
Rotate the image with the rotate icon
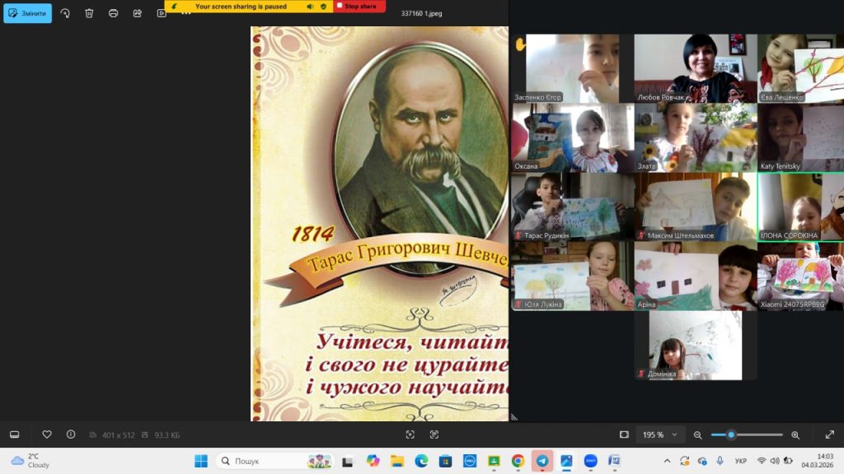tap(65, 13)
